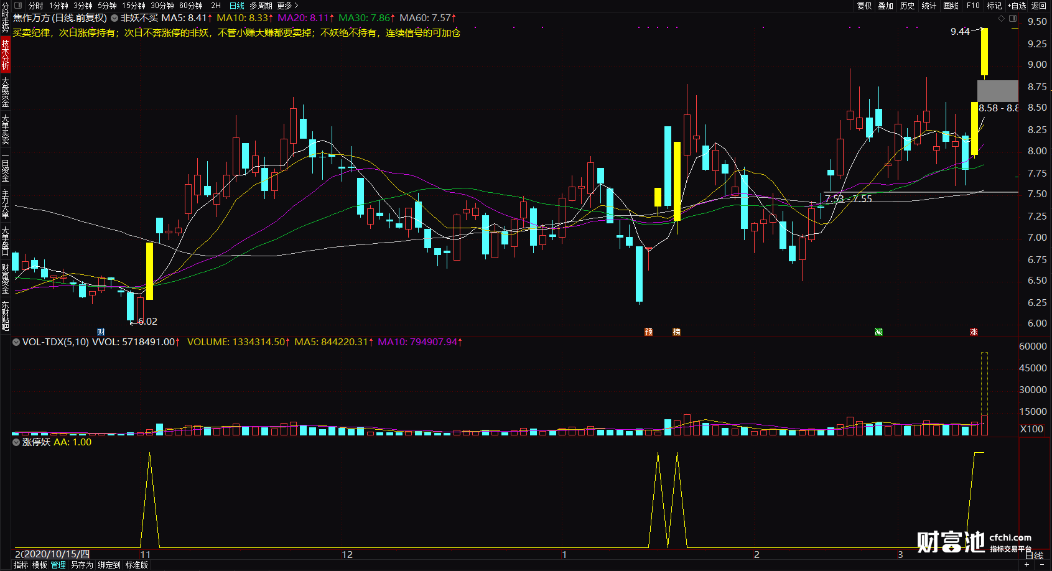Viewport: 1052px width, 571px height.
Task: Click the green 减 event marker
Action: (878, 332)
